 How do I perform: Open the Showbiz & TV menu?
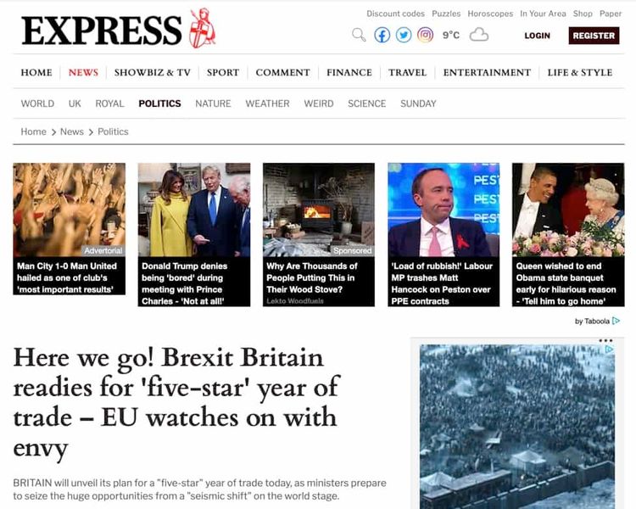pyautogui.click(x=153, y=72)
